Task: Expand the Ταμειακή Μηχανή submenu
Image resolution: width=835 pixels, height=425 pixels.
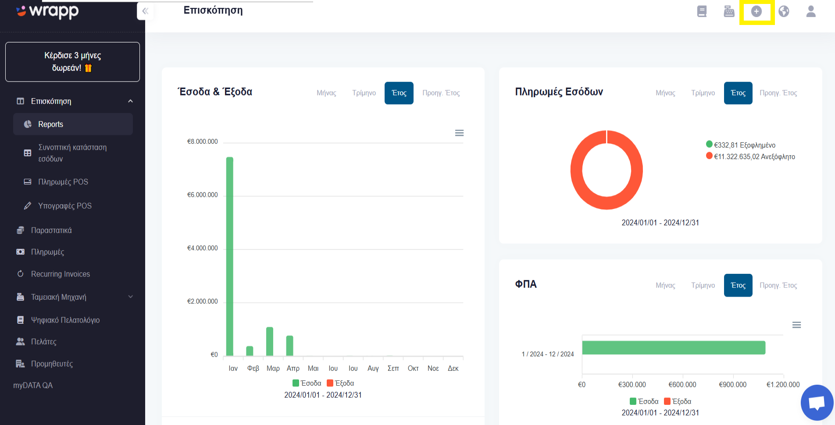Action: [x=130, y=297]
